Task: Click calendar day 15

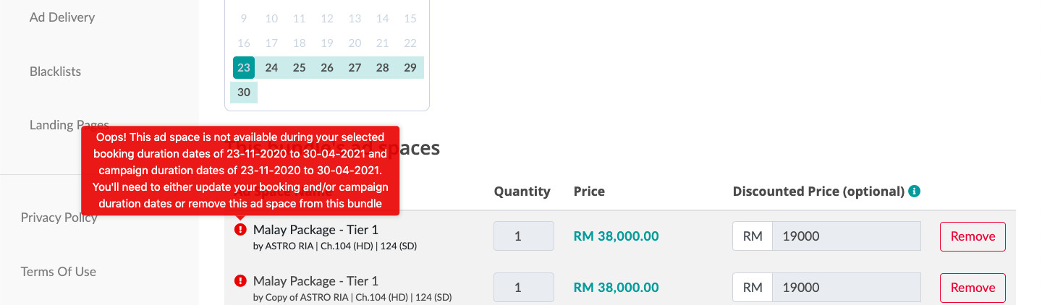Action: pyautogui.click(x=410, y=19)
